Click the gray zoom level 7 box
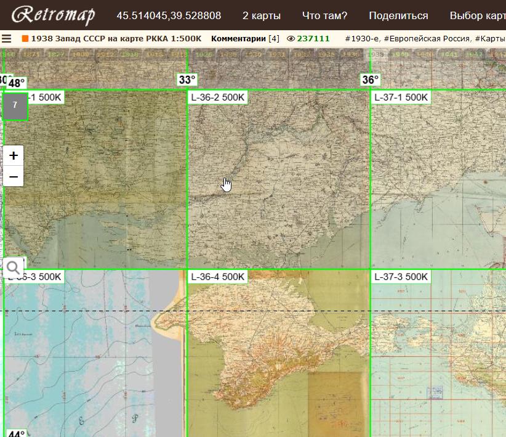The height and width of the screenshot is (437, 506). (x=15, y=105)
